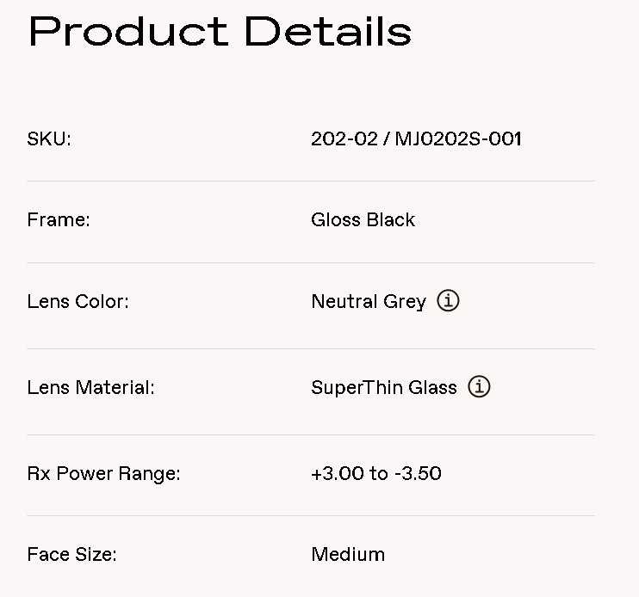Click the "Gloss Black" frame value

click(363, 220)
